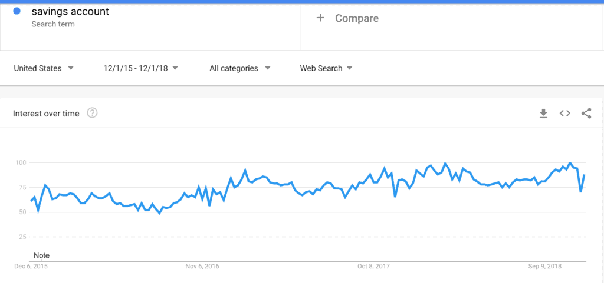The image size is (604, 283).
Task: Share the Interest over time chart
Action: click(586, 114)
